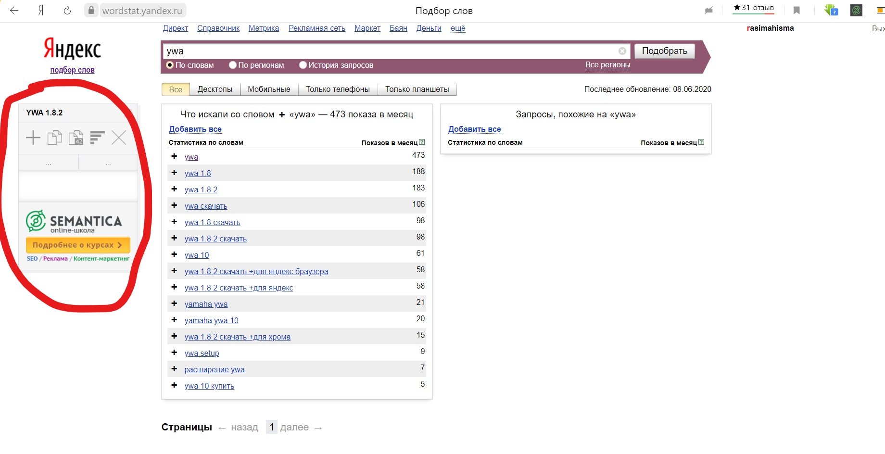
Task: Click the browser back arrow
Action: (x=14, y=10)
